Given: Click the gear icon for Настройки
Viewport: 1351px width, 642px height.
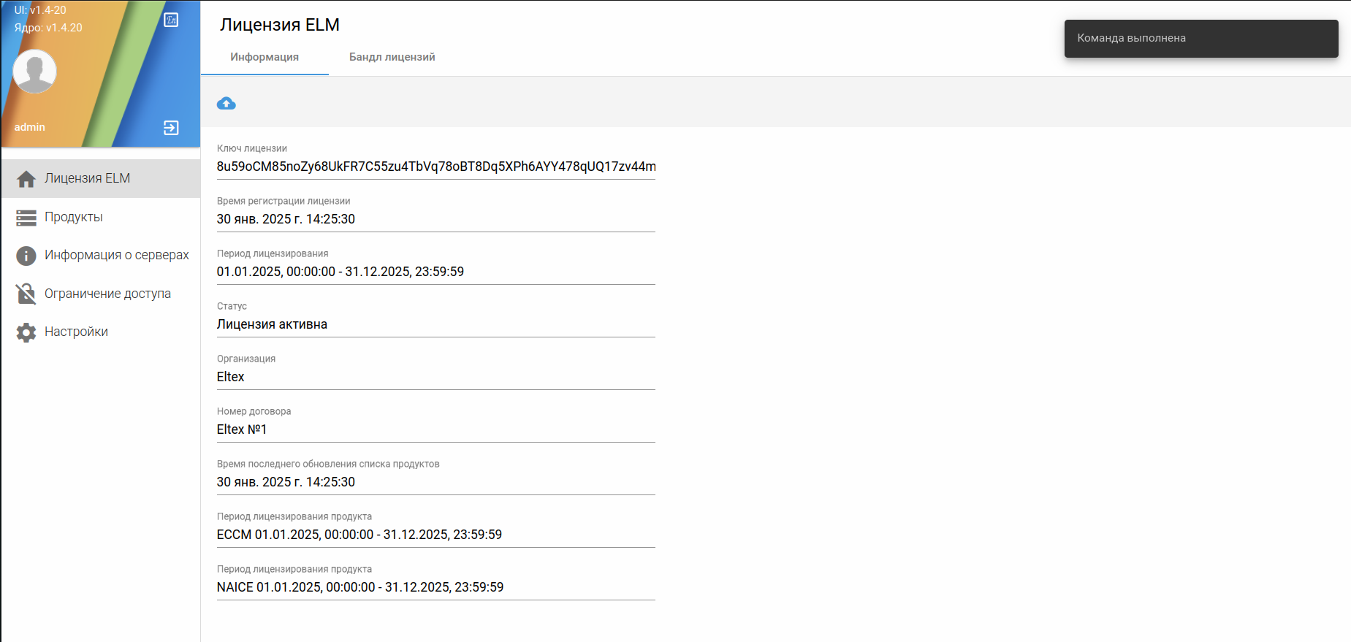Looking at the screenshot, I should (x=26, y=332).
